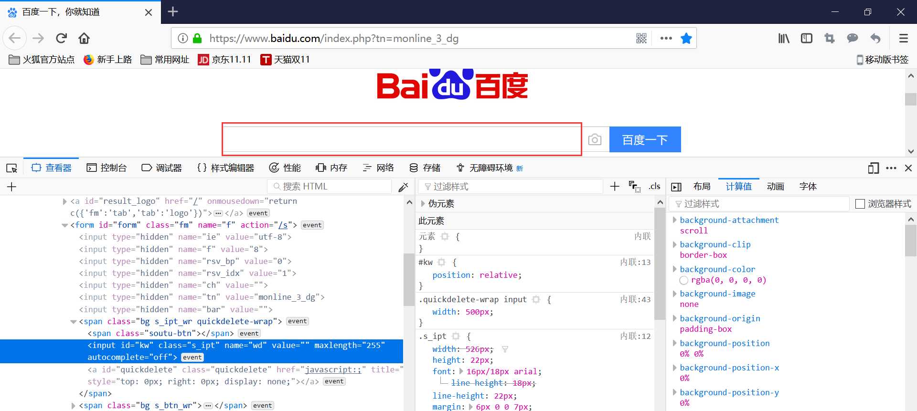Click the create new node plus icon
917x411 pixels.
pyautogui.click(x=12, y=187)
